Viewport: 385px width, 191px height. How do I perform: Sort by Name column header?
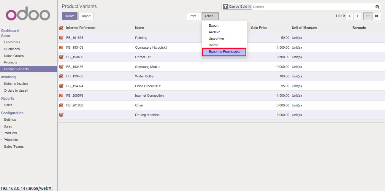pos(140,28)
